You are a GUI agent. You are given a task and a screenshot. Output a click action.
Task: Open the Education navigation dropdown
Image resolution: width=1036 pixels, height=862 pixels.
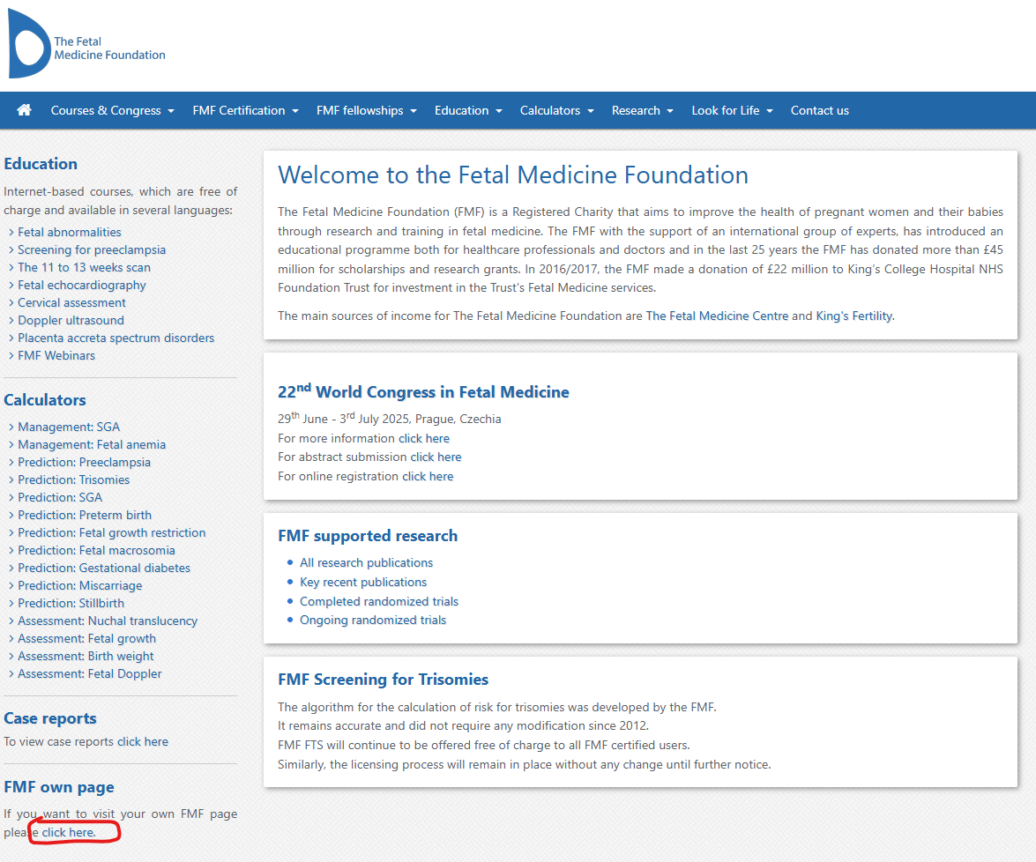coord(468,110)
